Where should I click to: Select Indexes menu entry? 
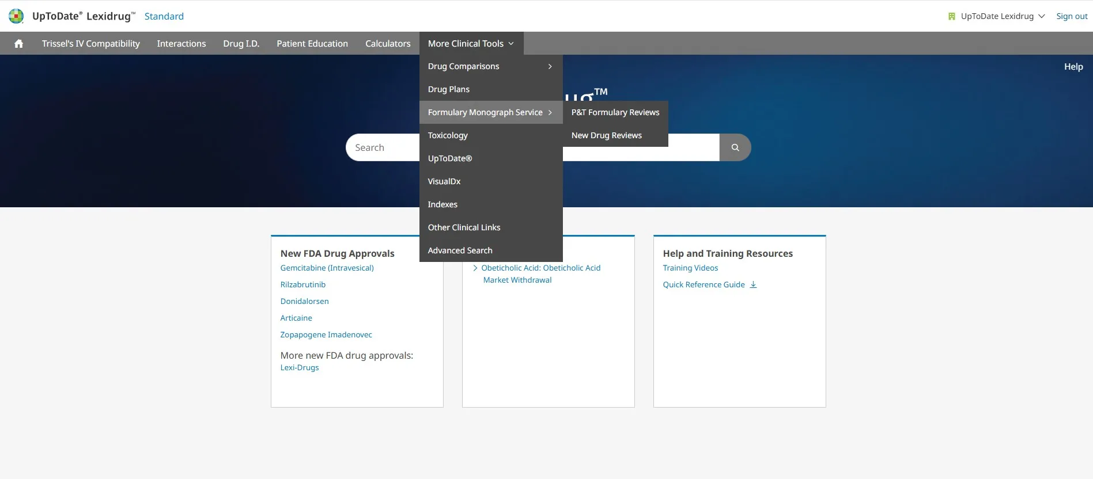[491, 204]
